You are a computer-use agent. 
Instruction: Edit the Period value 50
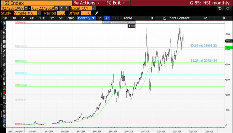pos(61,13)
